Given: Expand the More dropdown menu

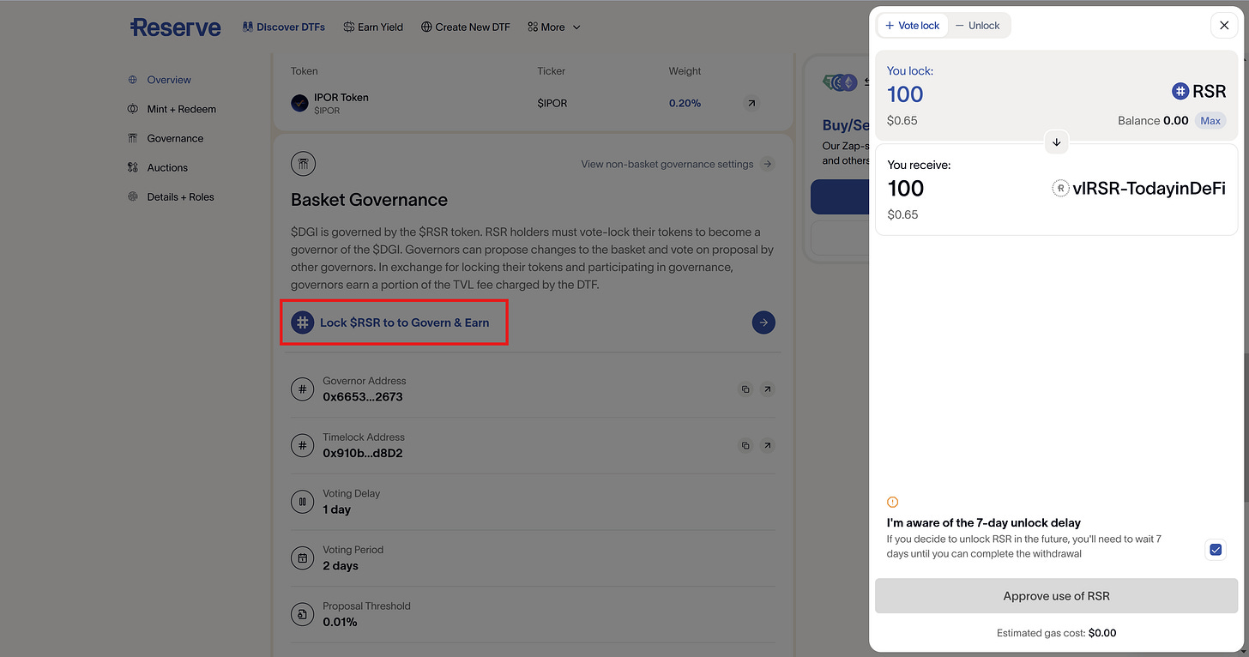Looking at the screenshot, I should click(x=554, y=27).
